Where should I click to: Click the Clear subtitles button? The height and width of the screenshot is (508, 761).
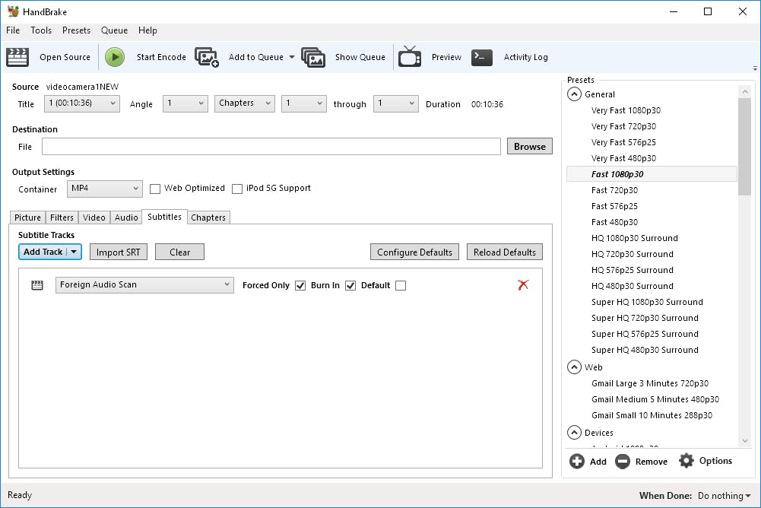point(179,252)
